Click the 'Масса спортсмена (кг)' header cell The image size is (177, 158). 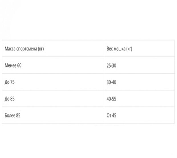53,49
